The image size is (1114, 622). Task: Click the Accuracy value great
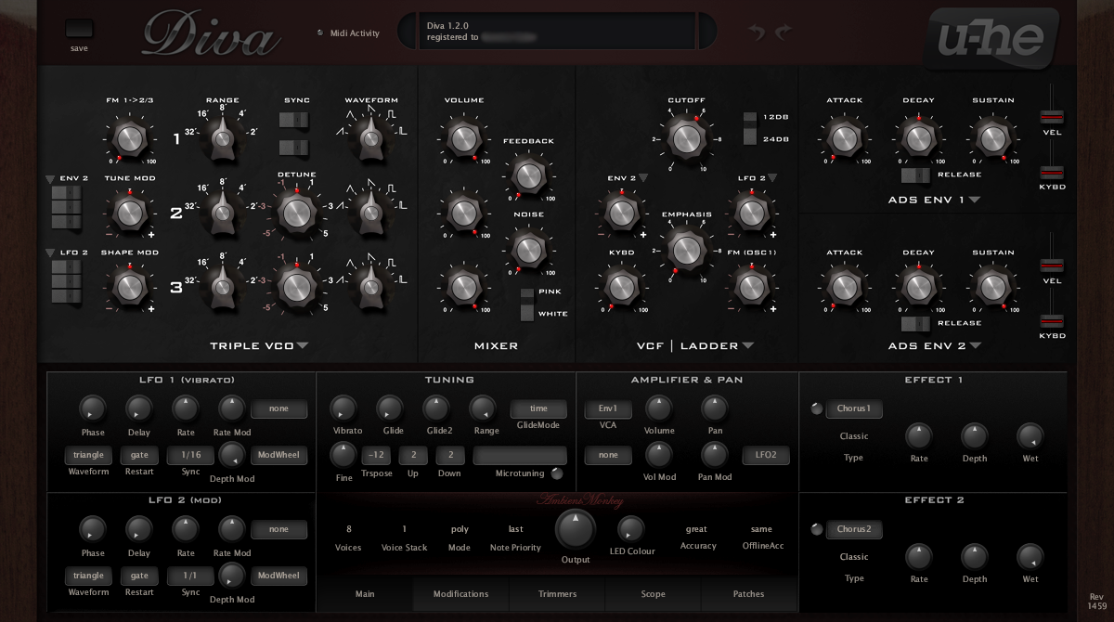coord(696,529)
